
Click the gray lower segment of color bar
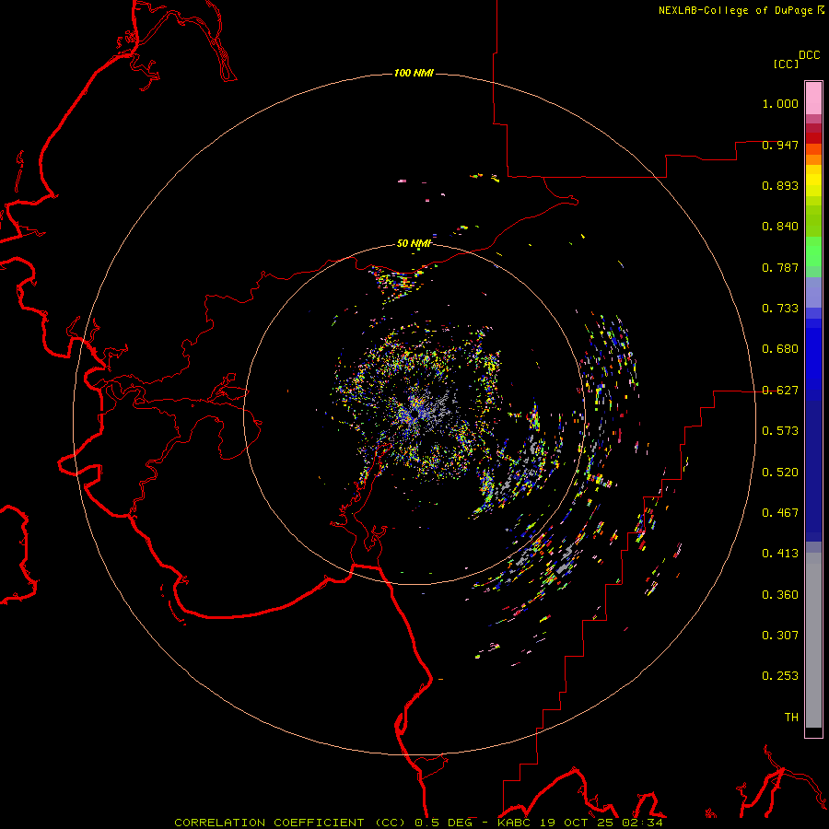(x=813, y=640)
